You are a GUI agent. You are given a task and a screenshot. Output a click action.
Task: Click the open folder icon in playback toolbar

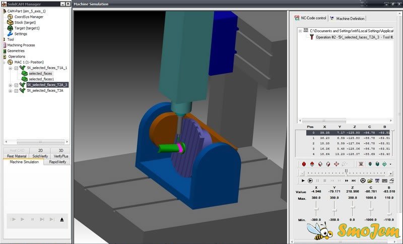point(370,181)
